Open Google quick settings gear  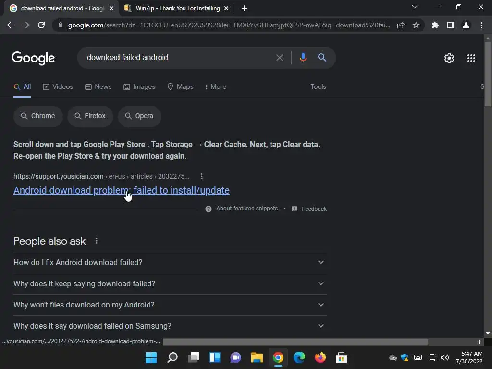point(449,58)
